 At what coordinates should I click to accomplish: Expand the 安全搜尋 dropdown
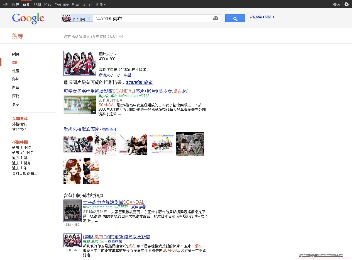[x=262, y=17]
